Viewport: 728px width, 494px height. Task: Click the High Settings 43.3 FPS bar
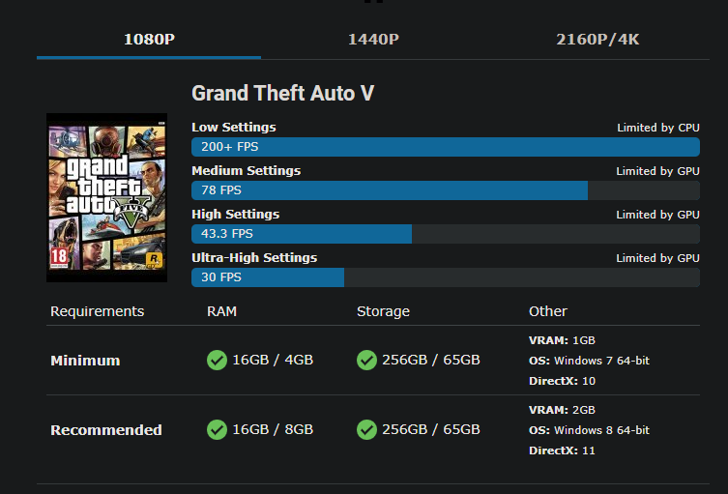302,234
